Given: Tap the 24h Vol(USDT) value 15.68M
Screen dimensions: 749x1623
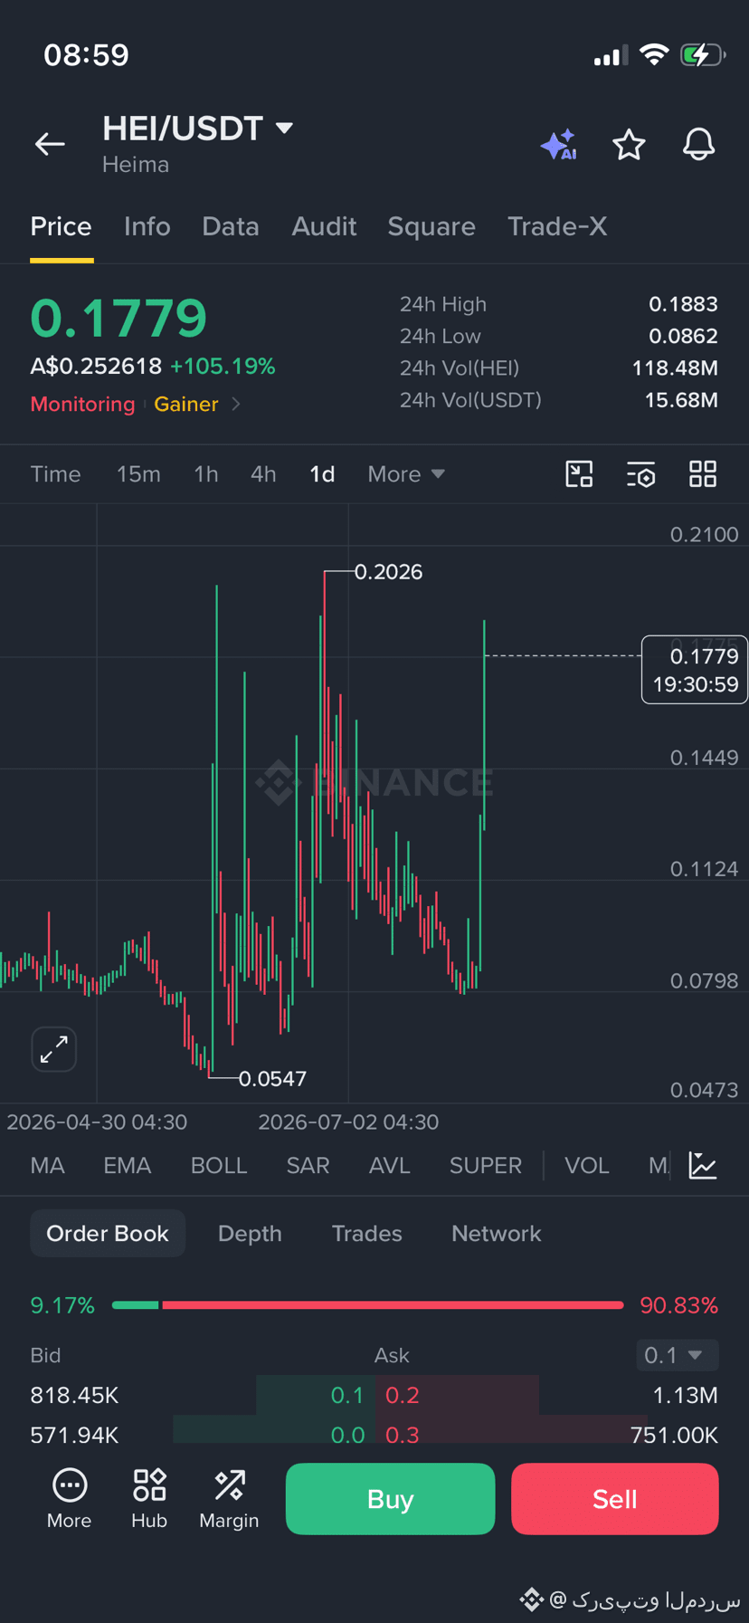Looking at the screenshot, I should pyautogui.click(x=681, y=400).
